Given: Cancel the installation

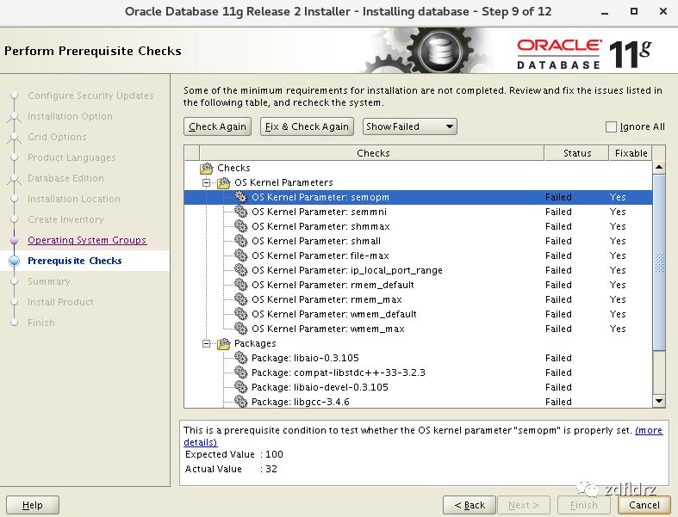Looking at the screenshot, I should click(644, 505).
